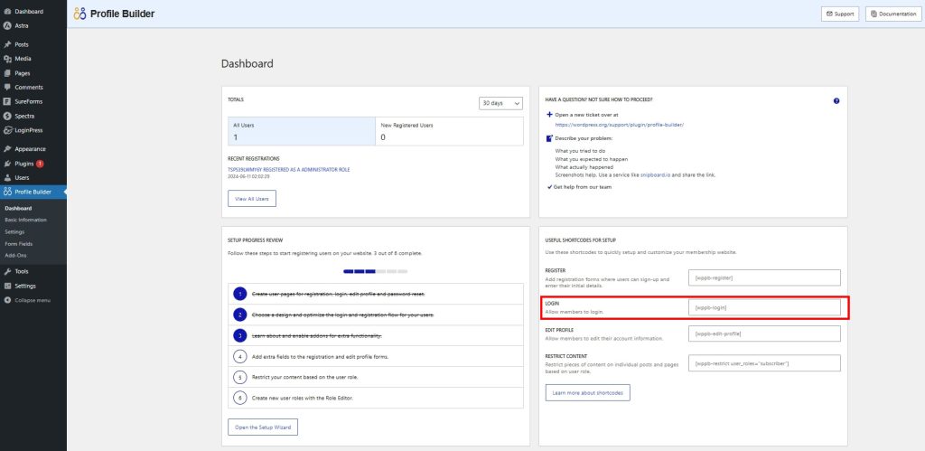Click the blue help question mark icon

[836, 101]
